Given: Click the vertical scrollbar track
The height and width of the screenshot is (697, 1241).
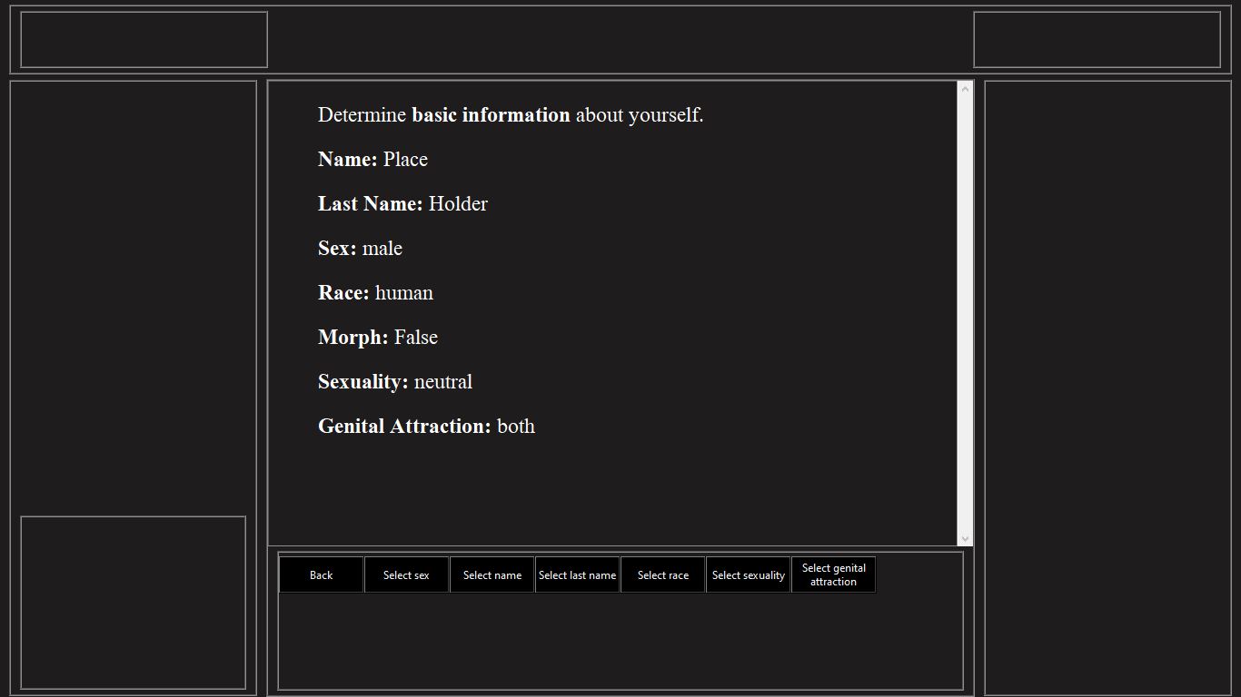Looking at the screenshot, I should click(x=965, y=313).
